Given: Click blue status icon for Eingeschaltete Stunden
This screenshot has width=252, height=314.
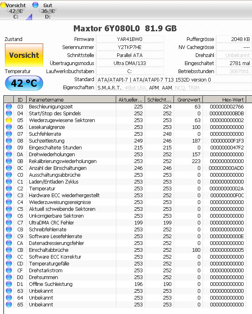Looking at the screenshot, I should (x=9, y=147).
